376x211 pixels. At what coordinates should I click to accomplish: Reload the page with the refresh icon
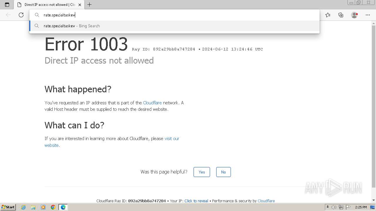pyautogui.click(x=21, y=15)
